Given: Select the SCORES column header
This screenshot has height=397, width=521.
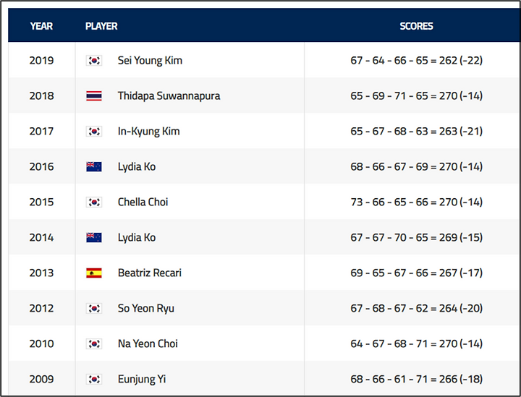Looking at the screenshot, I should click(416, 26).
